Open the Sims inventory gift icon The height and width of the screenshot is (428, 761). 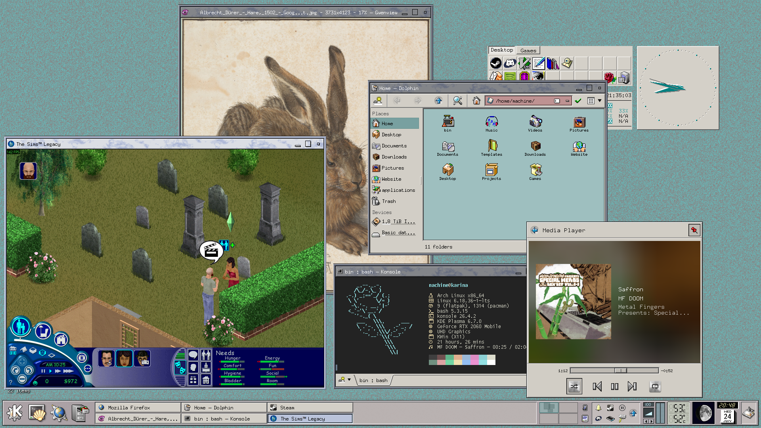193,380
